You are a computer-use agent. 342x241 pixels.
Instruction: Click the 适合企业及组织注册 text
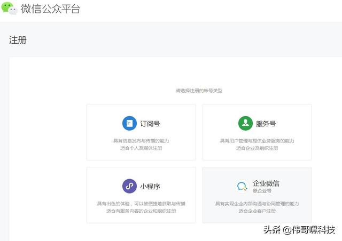tap(257, 148)
